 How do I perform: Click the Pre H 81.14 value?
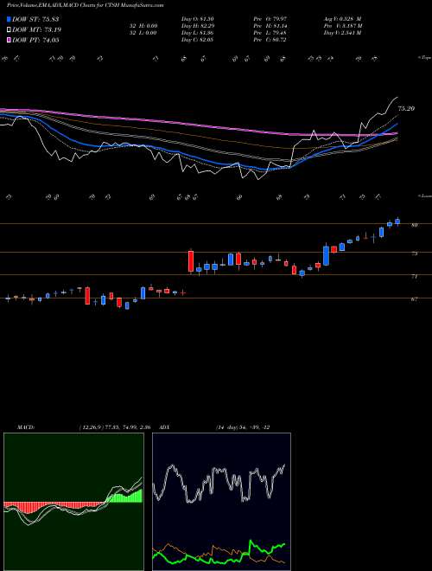tap(270, 26)
